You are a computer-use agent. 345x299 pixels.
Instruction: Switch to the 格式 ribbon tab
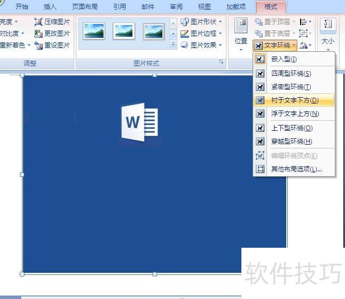tap(271, 7)
